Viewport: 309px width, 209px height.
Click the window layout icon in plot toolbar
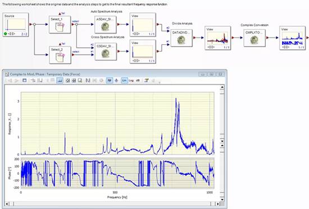[25, 81]
